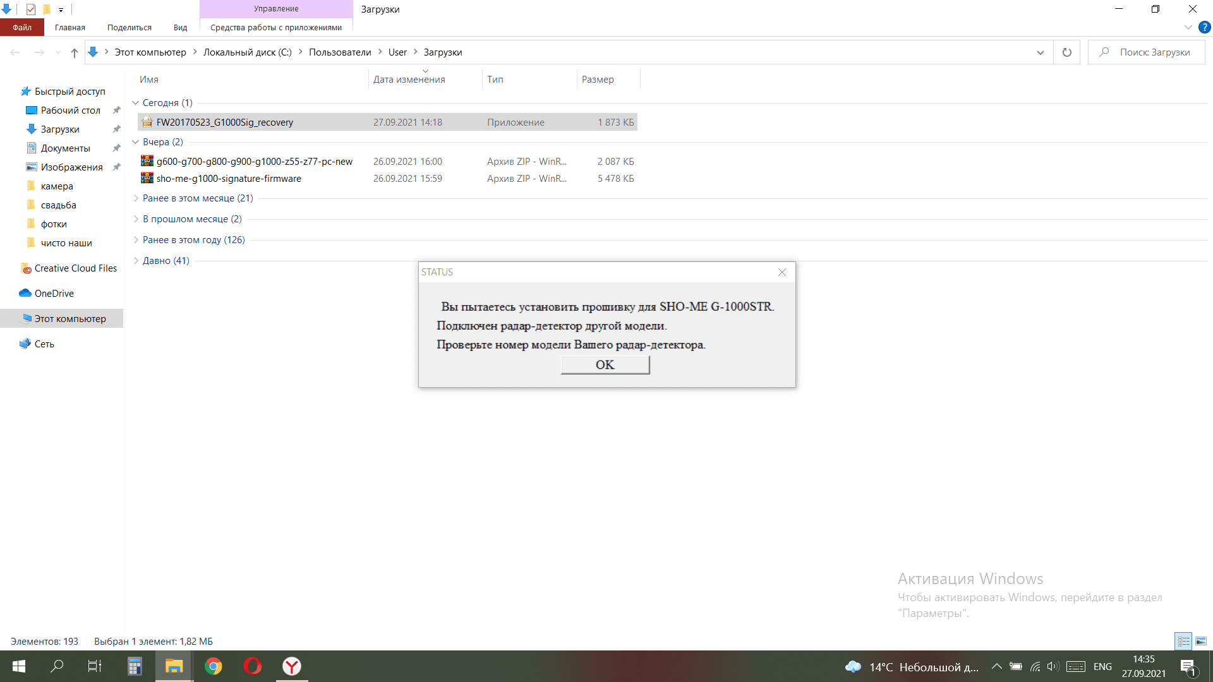1213x682 pixels.
Task: Open the Поделиться ribbon tab
Action: click(x=130, y=28)
